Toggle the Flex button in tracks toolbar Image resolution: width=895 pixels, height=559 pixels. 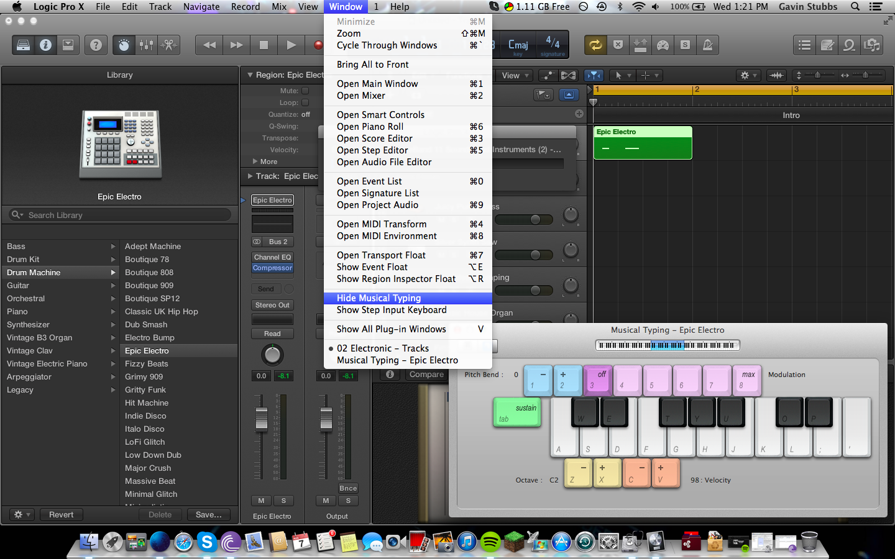[568, 75]
